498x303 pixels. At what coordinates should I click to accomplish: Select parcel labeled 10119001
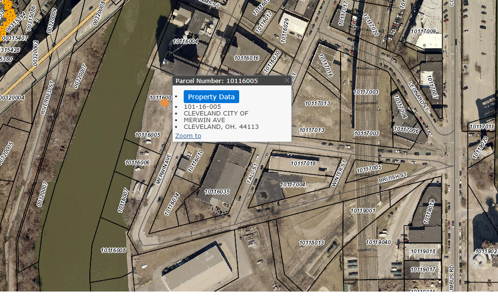[x=363, y=210]
